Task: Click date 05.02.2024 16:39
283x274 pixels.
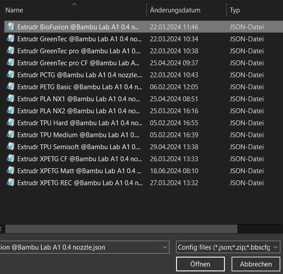Action: tap(174, 135)
